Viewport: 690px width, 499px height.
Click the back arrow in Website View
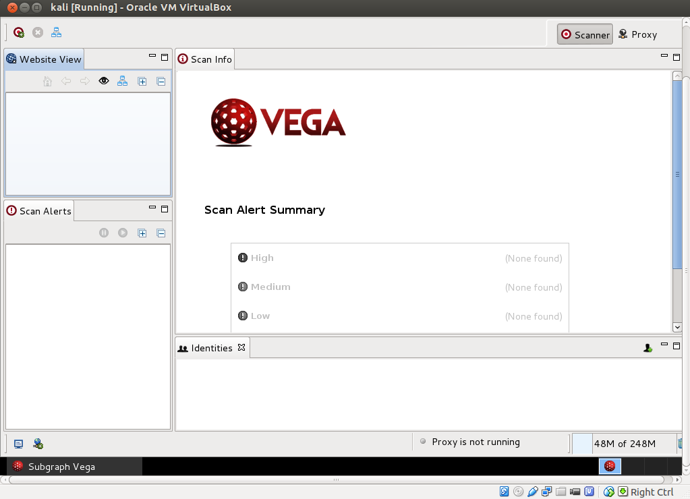coord(66,81)
